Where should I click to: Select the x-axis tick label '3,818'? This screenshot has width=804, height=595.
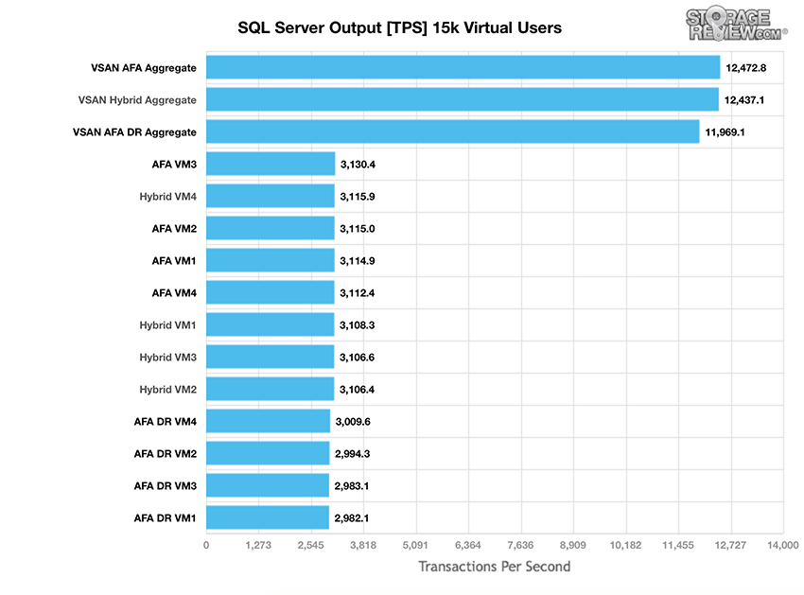pos(363,545)
